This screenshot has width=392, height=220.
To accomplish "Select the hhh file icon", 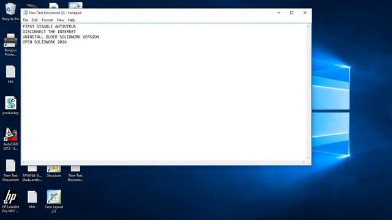I will pos(32,199).
